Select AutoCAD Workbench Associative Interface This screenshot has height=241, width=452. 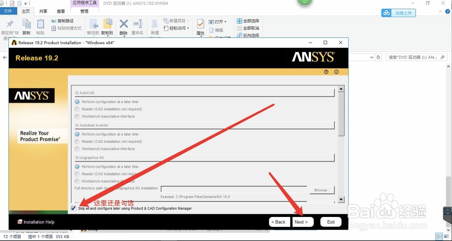point(77,116)
